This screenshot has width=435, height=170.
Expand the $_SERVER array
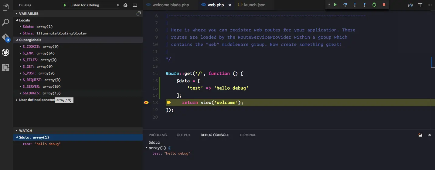click(x=20, y=87)
